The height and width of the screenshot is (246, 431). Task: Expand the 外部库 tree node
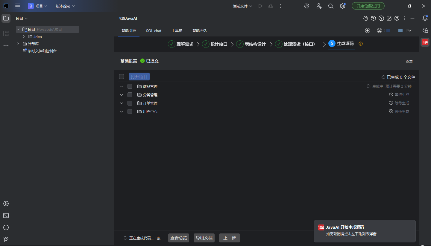pos(18,44)
